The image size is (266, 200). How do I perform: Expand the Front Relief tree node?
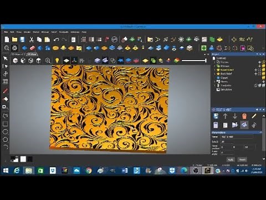(214, 70)
